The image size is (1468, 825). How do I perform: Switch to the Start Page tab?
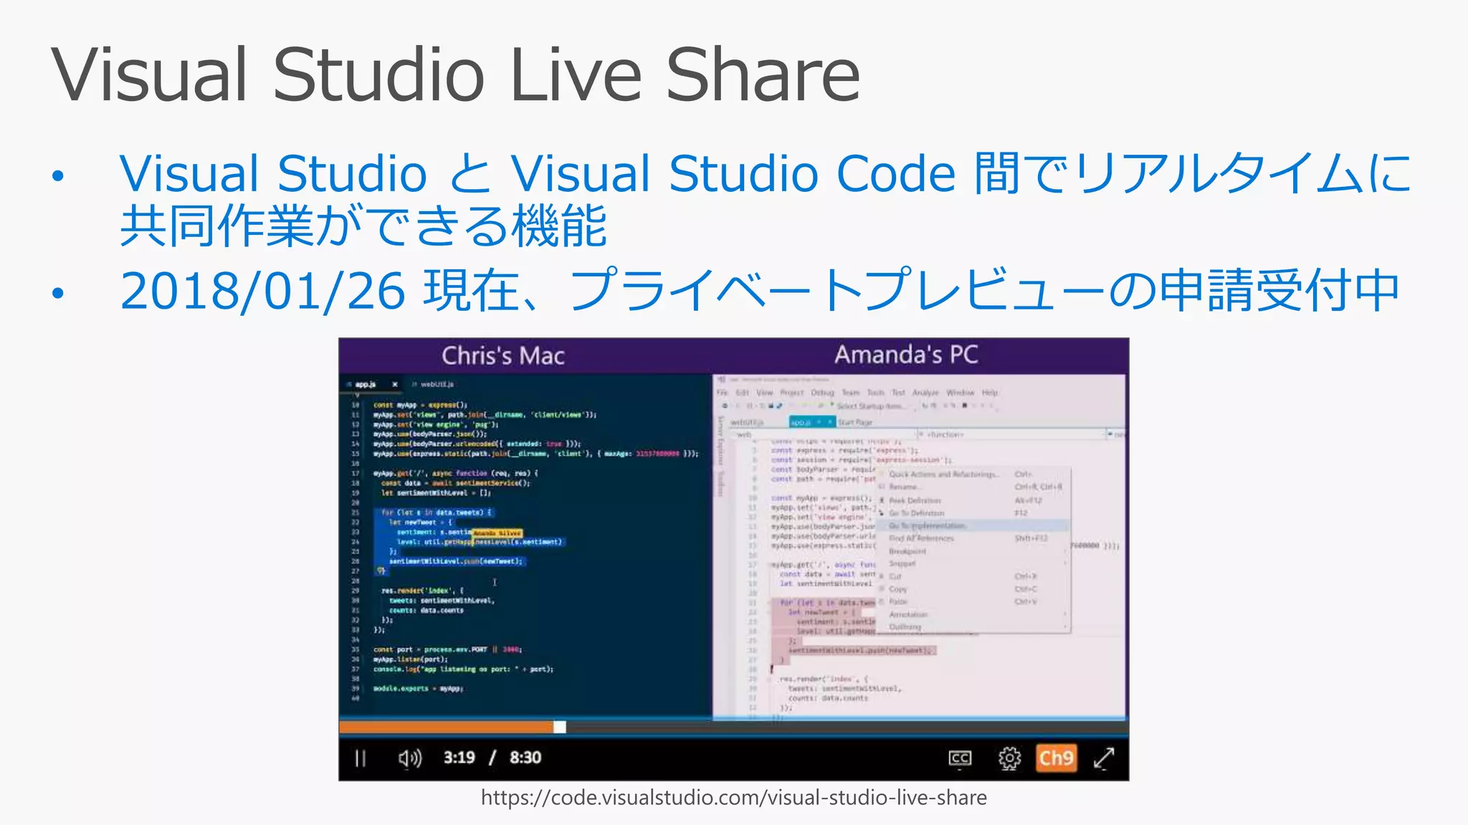(856, 423)
